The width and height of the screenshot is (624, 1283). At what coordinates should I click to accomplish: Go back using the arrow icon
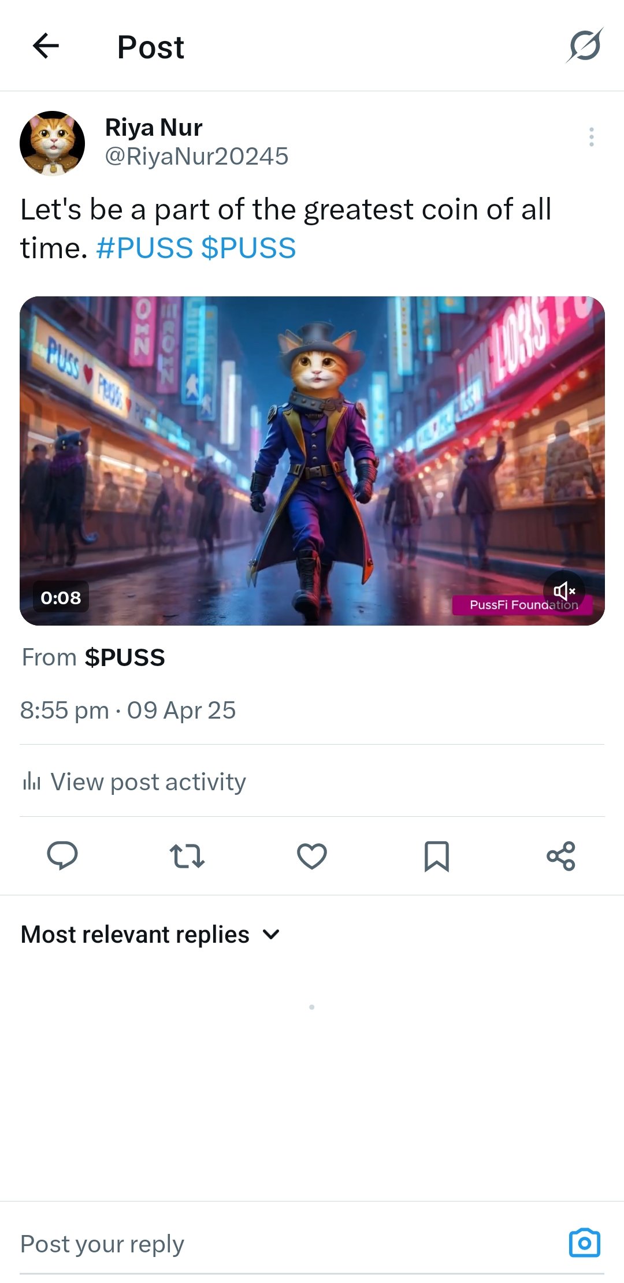[46, 46]
